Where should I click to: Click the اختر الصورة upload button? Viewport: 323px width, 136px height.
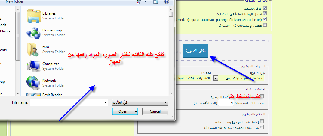click(195, 51)
